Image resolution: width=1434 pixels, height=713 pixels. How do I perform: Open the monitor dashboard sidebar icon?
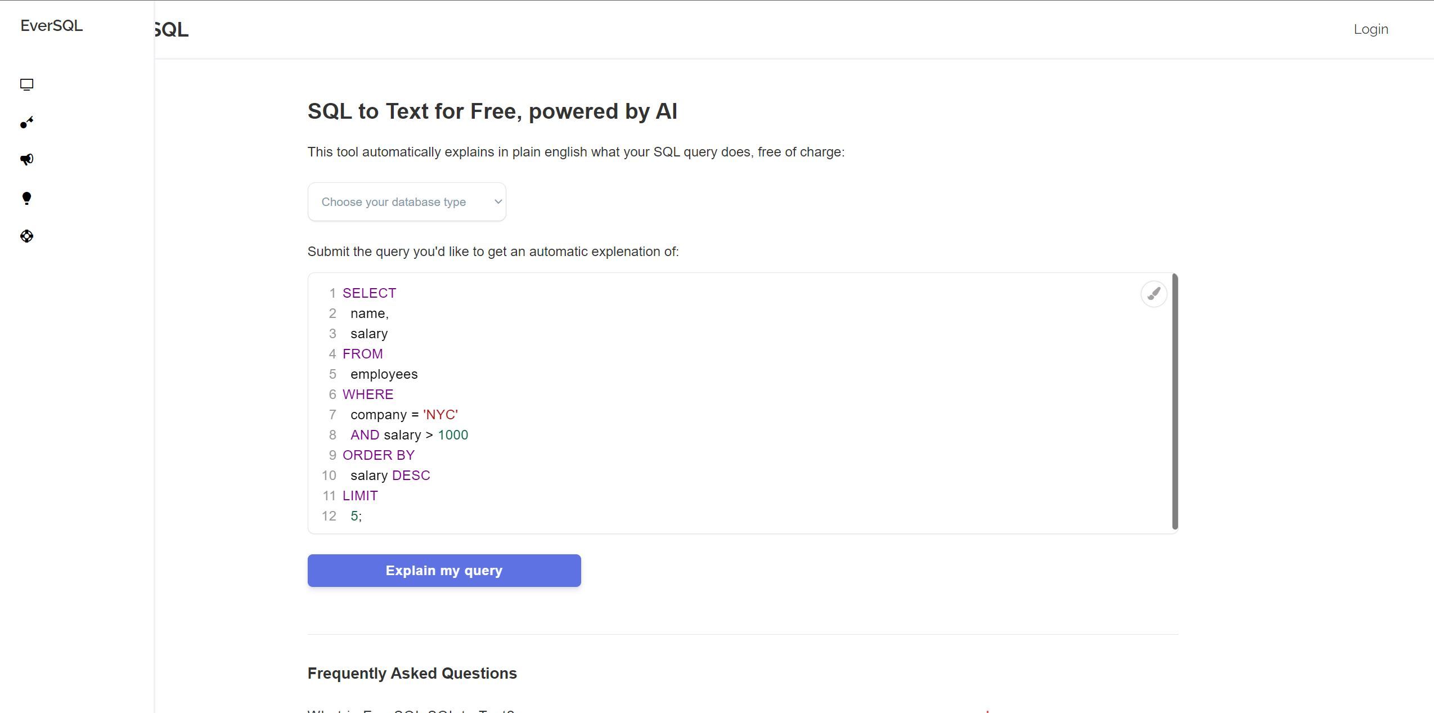coord(26,84)
